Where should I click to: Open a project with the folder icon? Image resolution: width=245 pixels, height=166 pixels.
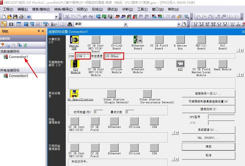click(x=9, y=17)
